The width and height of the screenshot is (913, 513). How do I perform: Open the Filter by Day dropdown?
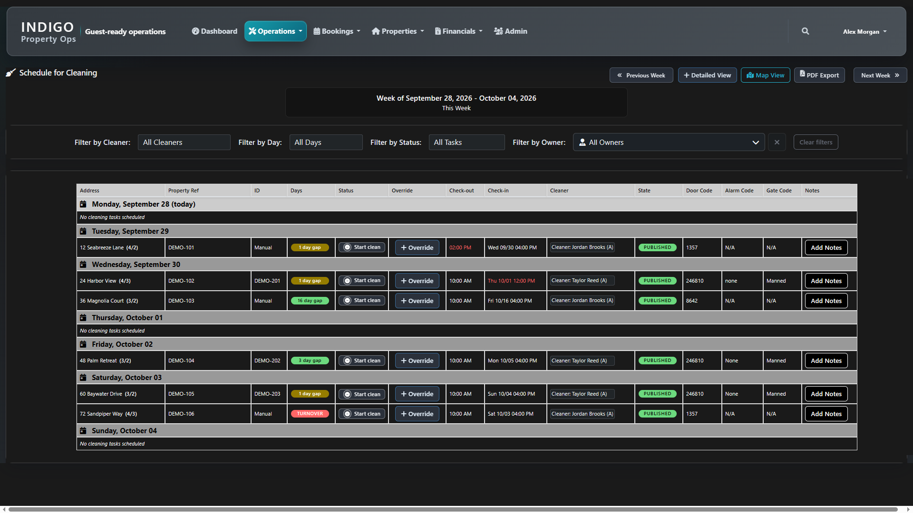point(326,142)
